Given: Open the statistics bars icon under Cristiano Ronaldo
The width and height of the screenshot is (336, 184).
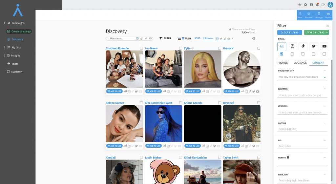Looking at the screenshot, I should [125, 91].
